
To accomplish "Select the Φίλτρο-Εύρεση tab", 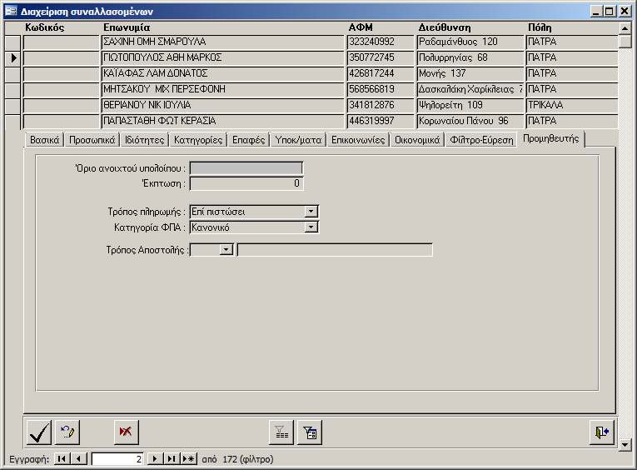I will pyautogui.click(x=480, y=140).
